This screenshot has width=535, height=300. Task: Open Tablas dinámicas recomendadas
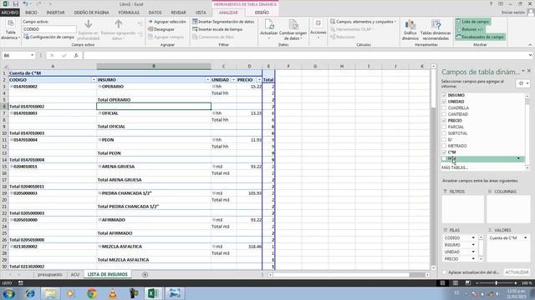pyautogui.click(x=436, y=30)
